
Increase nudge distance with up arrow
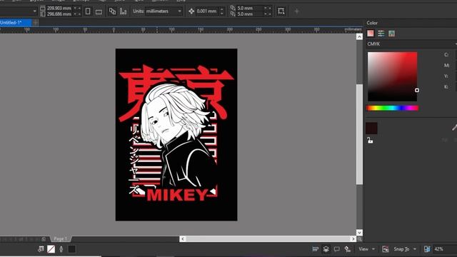click(x=222, y=9)
